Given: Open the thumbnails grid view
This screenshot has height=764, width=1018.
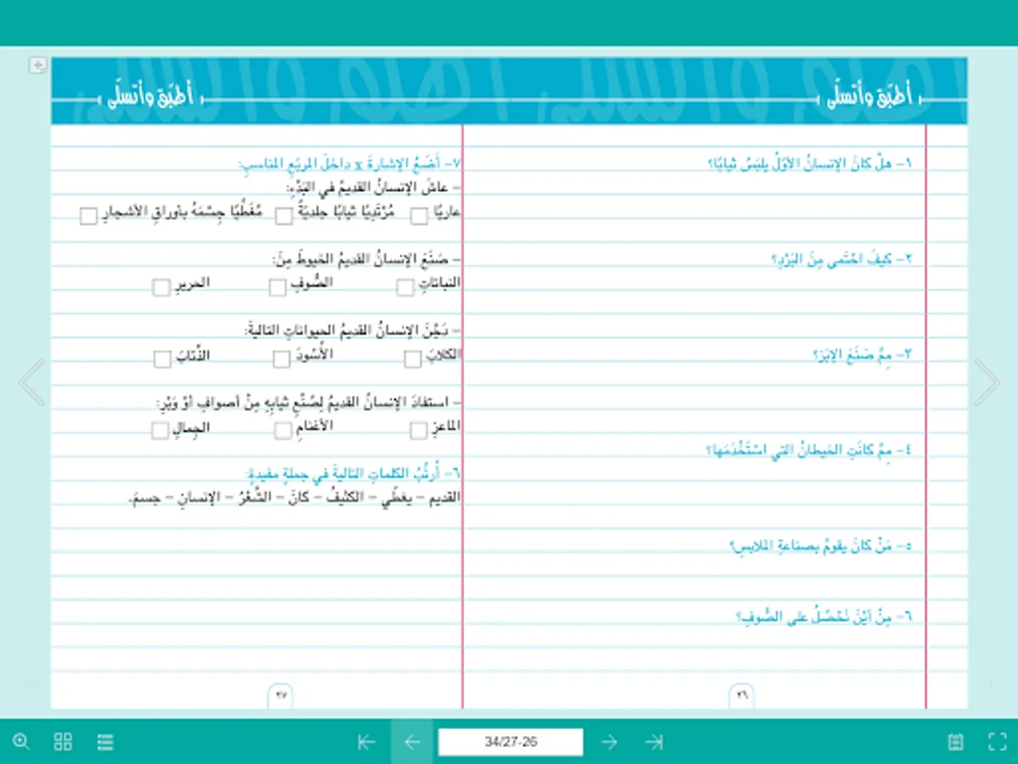Looking at the screenshot, I should [63, 742].
